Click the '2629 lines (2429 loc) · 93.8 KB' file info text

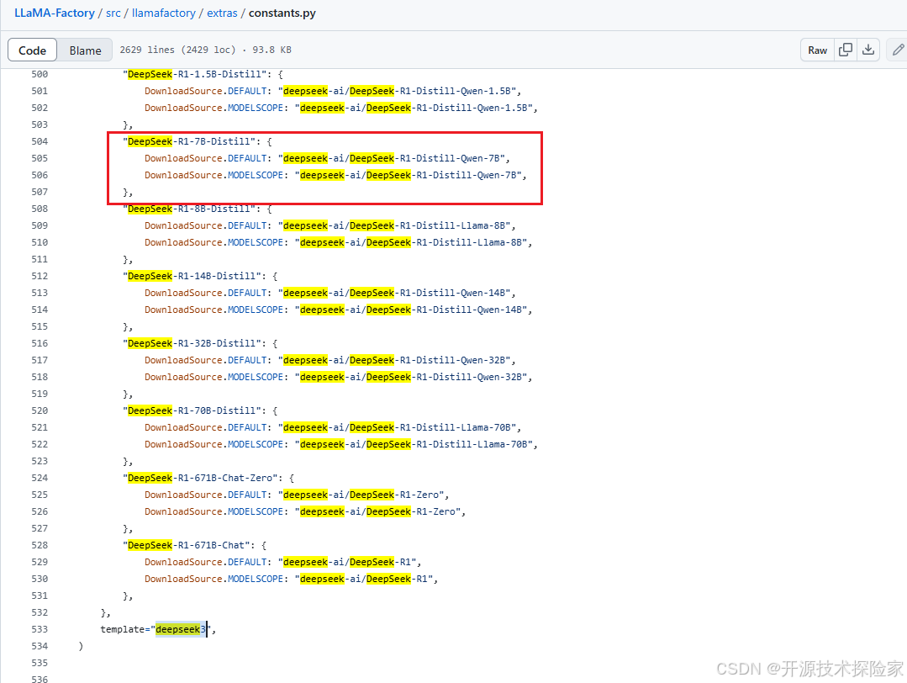point(205,50)
